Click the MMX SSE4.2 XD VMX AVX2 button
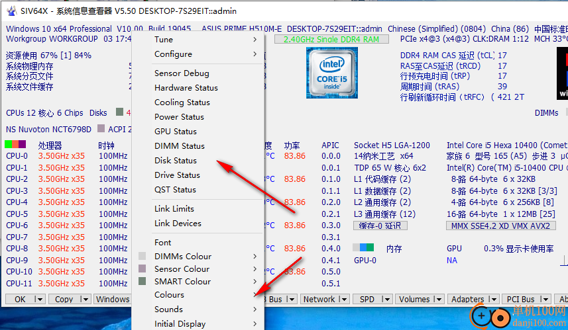The image size is (568, 330). pyautogui.click(x=500, y=226)
